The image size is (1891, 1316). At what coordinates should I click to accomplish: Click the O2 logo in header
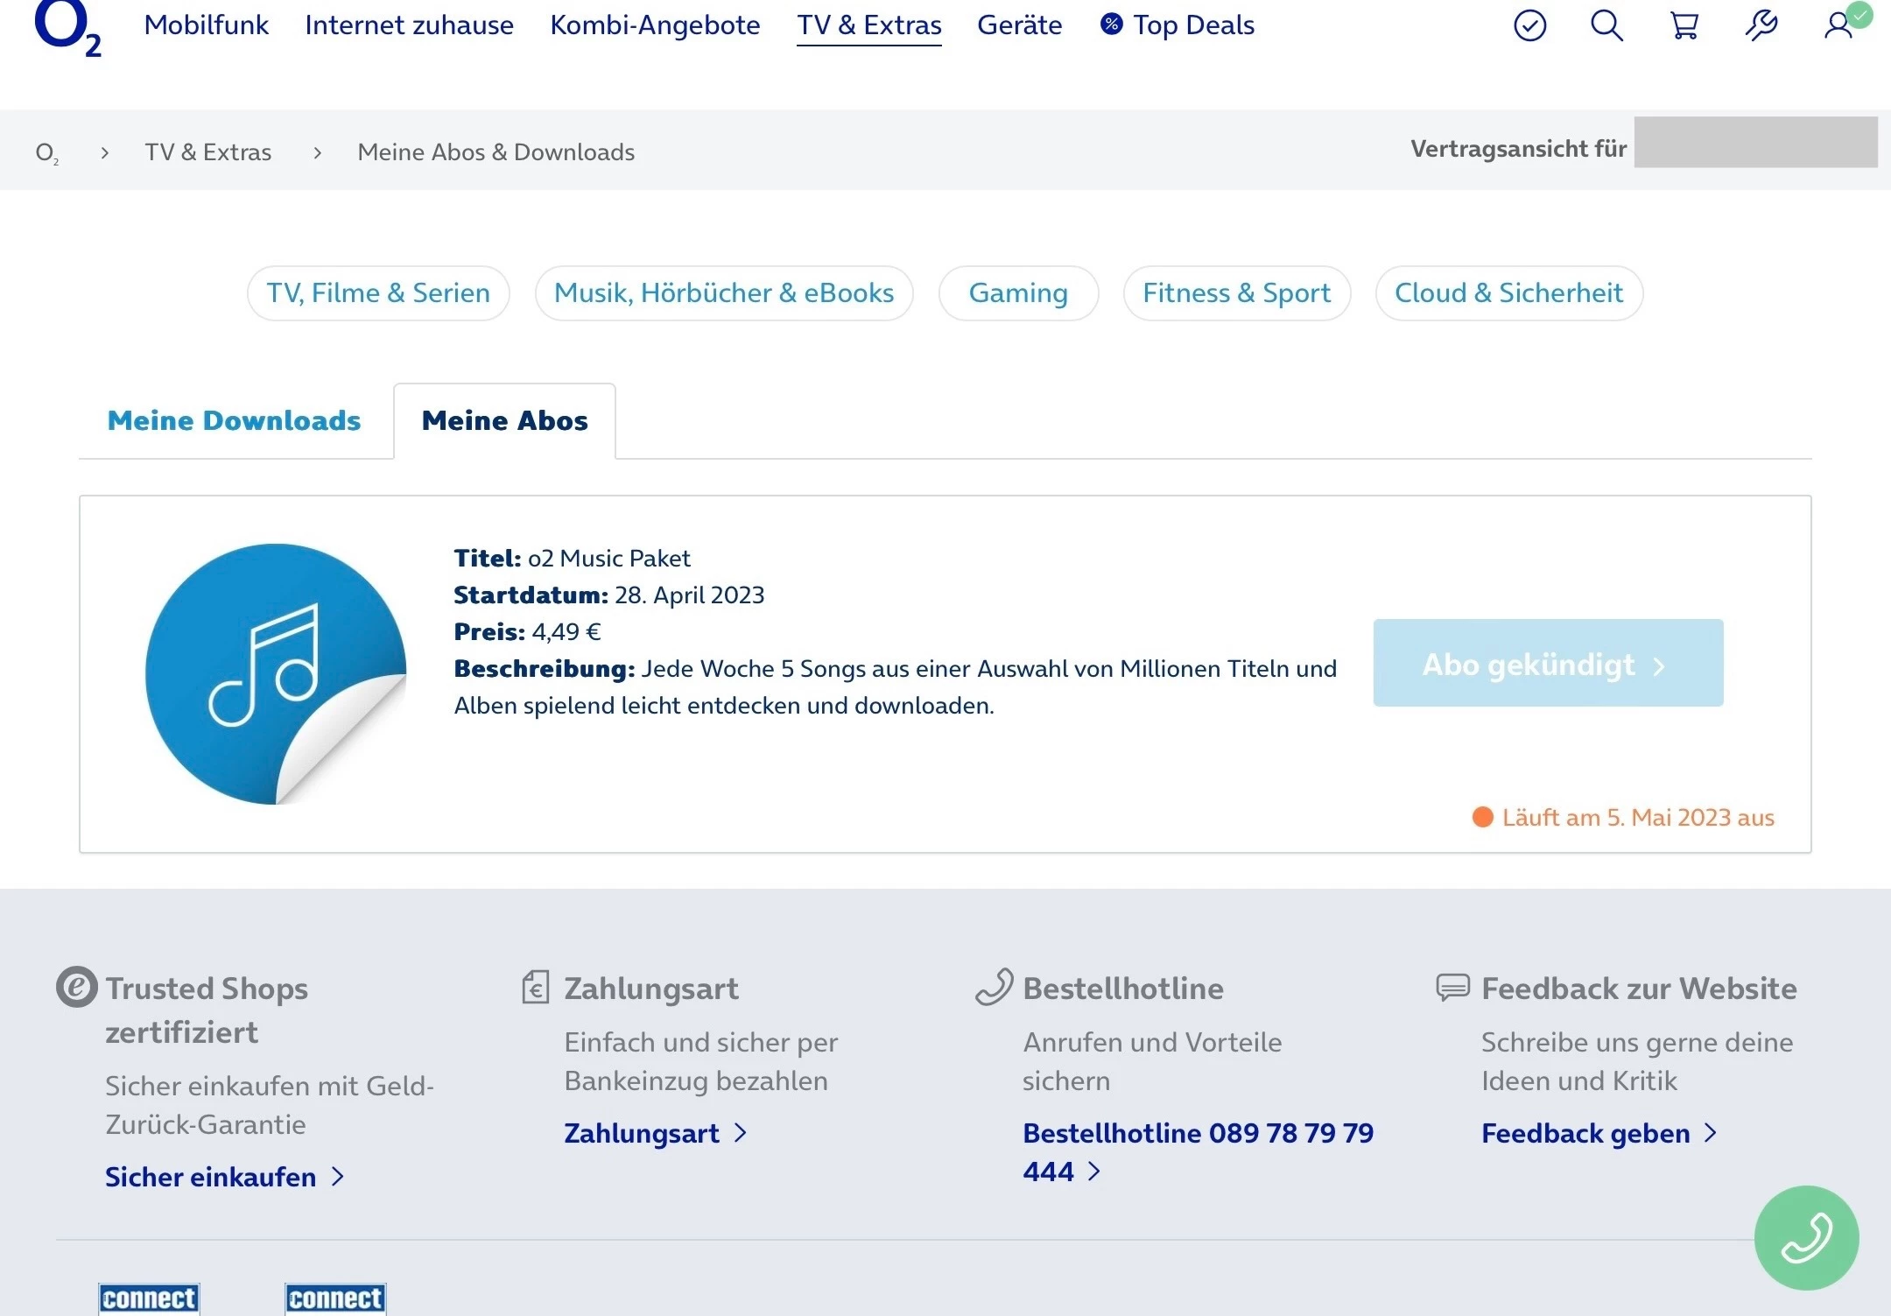(x=67, y=26)
